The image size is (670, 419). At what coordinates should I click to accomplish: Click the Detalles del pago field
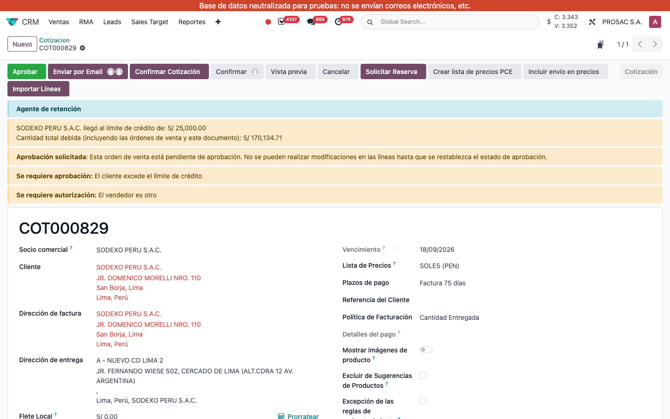[x=535, y=334]
